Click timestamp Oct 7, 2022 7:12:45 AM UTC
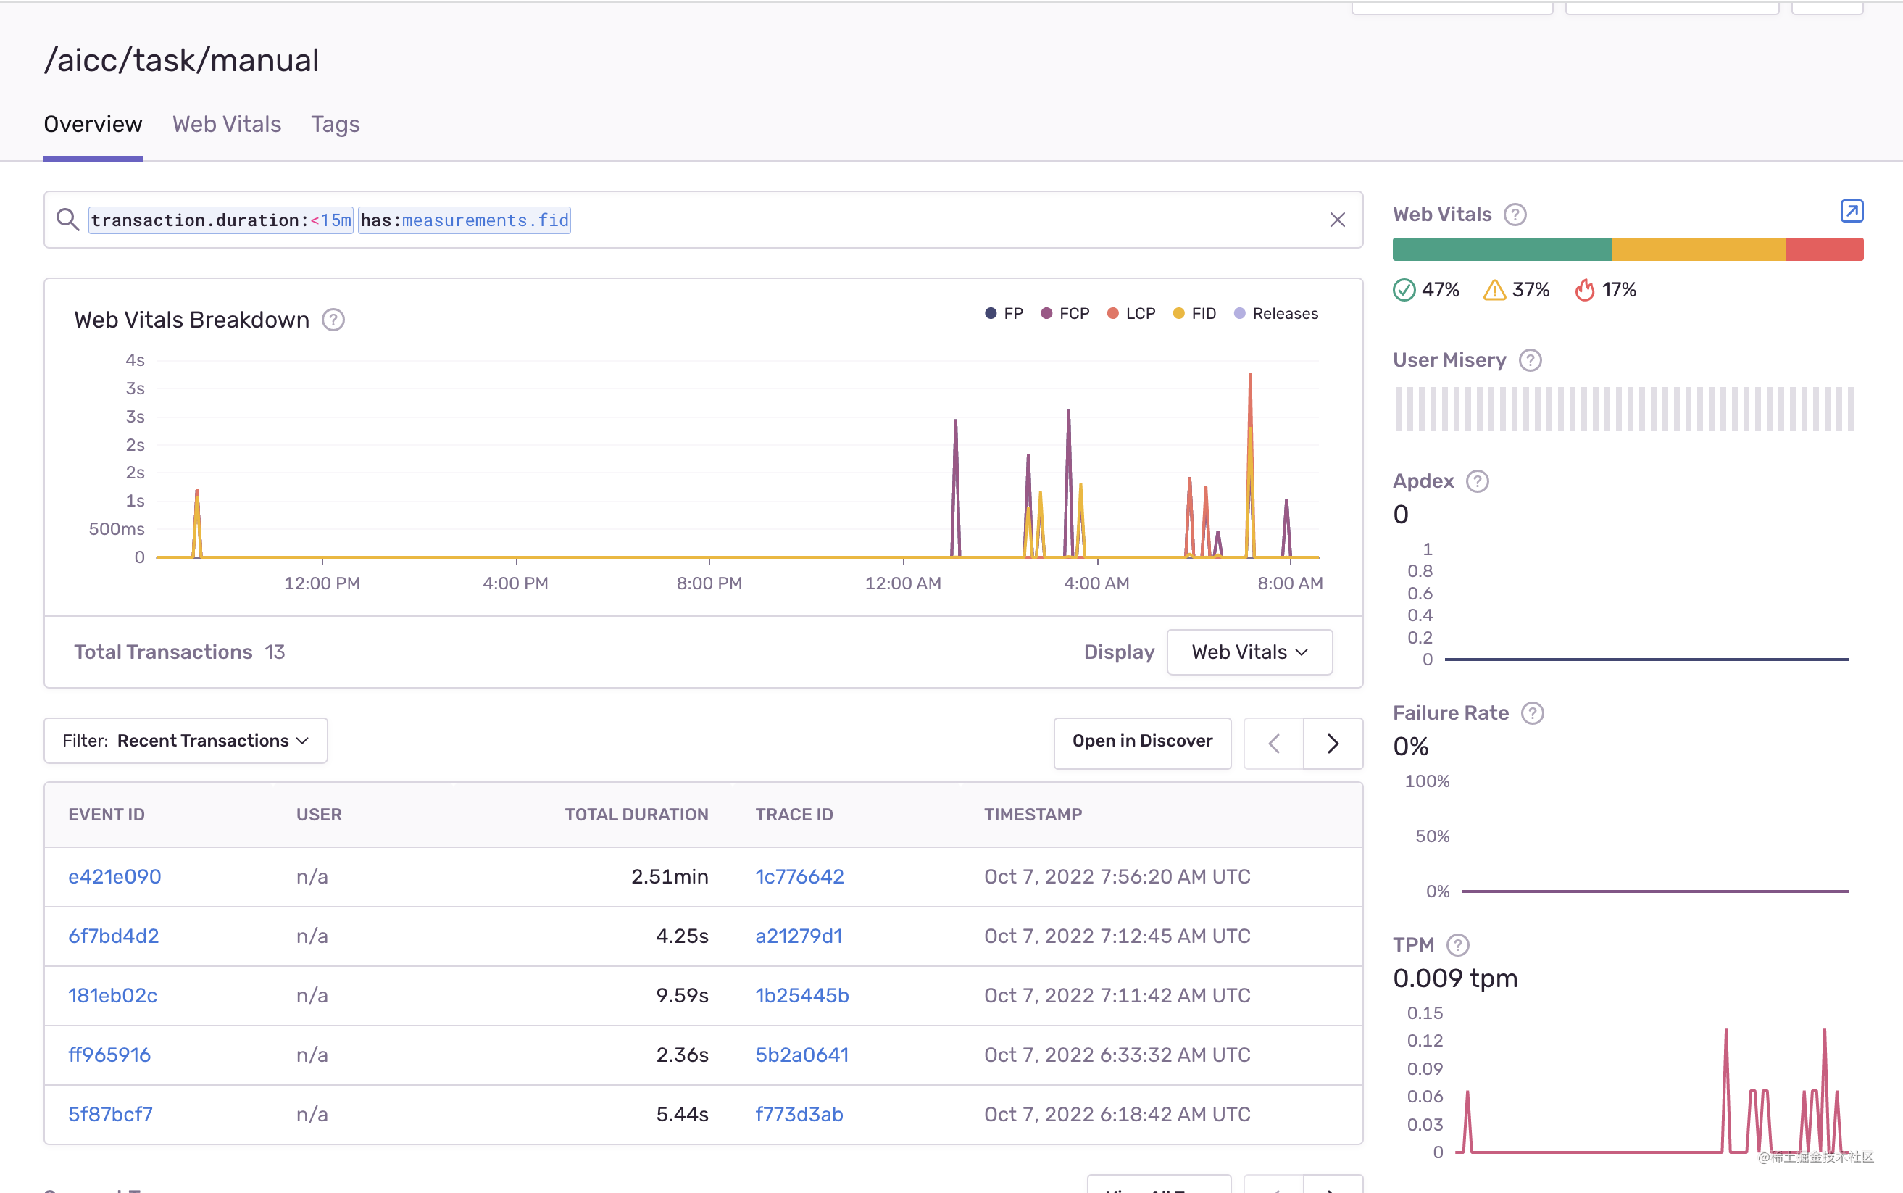 pyautogui.click(x=1117, y=936)
